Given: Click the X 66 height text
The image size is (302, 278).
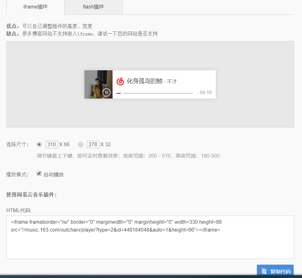Looking at the screenshot, I should click(x=64, y=144).
